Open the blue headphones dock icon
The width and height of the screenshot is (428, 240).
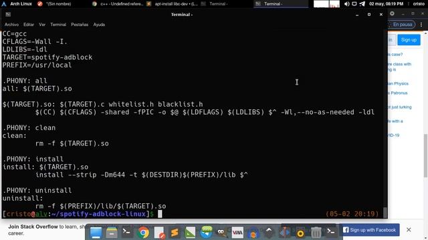[253, 233]
